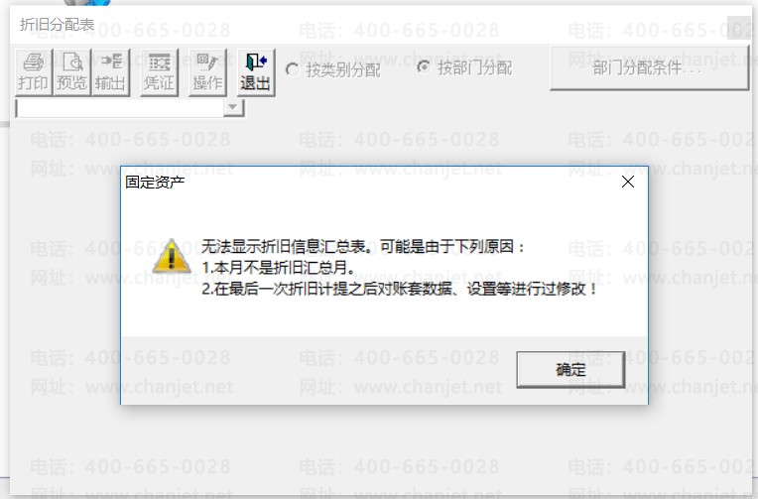Click the yellow warning triangle icon
Viewport: 758px width, 499px height.
click(172, 256)
